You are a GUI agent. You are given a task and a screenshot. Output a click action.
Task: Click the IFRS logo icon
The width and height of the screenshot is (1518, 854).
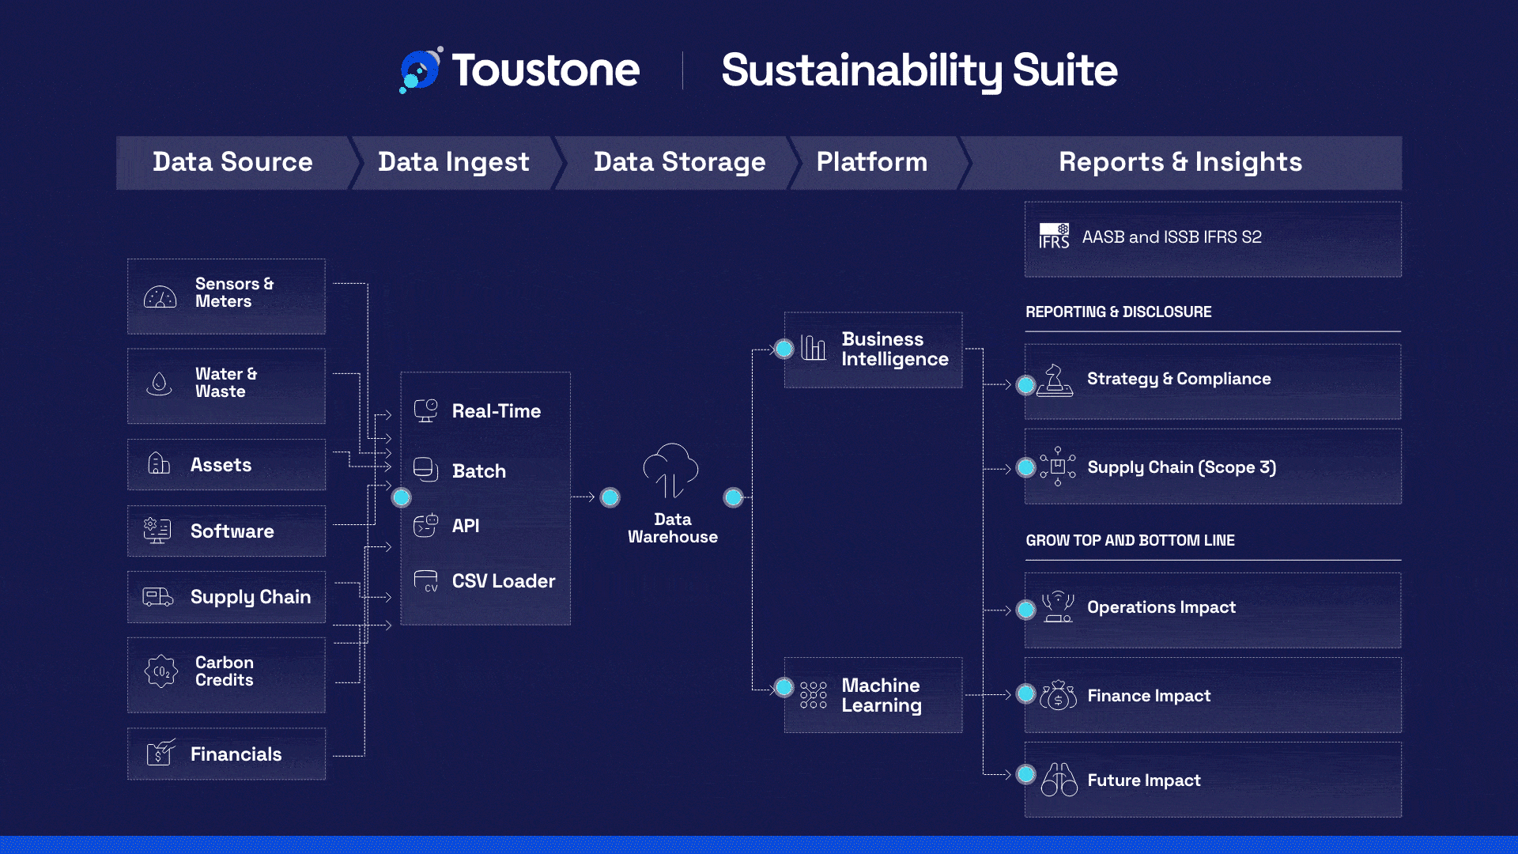(x=1054, y=236)
